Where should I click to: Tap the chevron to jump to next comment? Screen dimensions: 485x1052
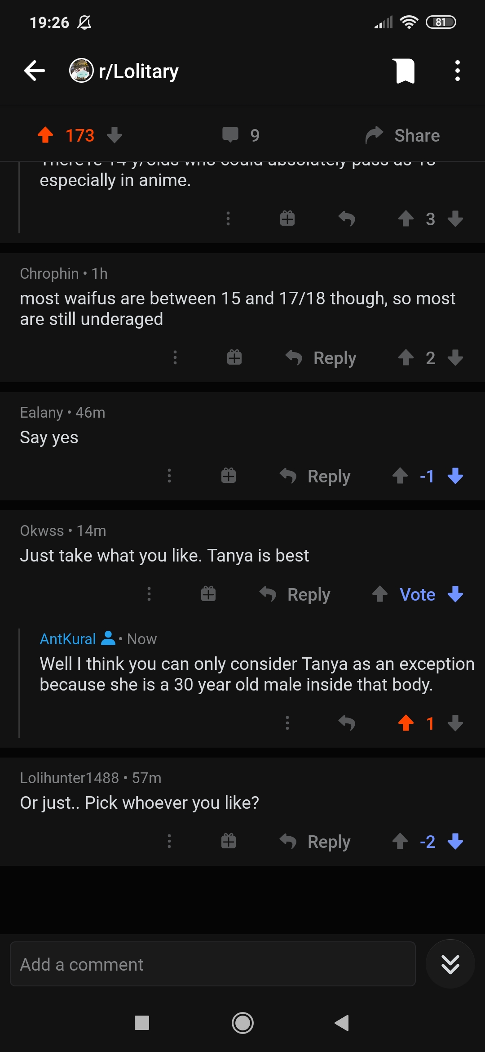(x=450, y=963)
